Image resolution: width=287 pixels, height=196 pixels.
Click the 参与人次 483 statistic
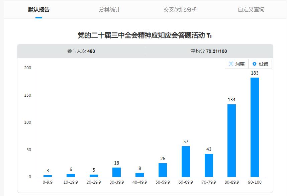coord(81,51)
